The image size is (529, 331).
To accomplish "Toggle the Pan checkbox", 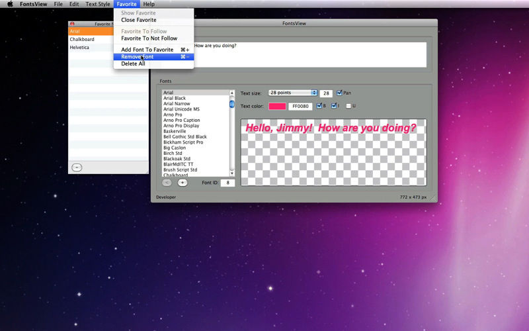I will pos(339,93).
